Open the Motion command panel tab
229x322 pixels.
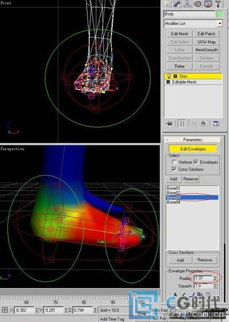pyautogui.click(x=198, y=3)
